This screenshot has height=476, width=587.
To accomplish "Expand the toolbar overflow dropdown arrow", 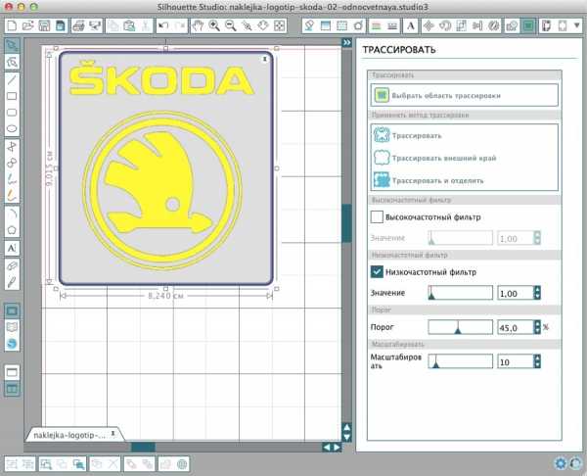I will pyautogui.click(x=577, y=25).
